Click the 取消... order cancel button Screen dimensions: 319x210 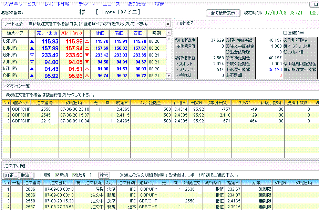pyautogui.click(x=26, y=175)
